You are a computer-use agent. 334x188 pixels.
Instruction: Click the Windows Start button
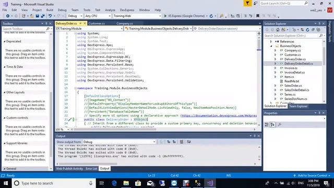pyautogui.click(x=6, y=183)
